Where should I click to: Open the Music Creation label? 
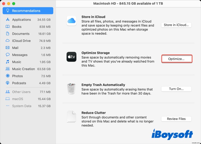[23, 69]
